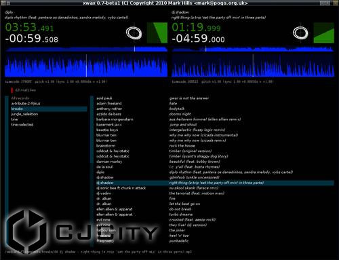Click the red search indicator icon
The image size is (339, 260).
[x=12, y=90]
